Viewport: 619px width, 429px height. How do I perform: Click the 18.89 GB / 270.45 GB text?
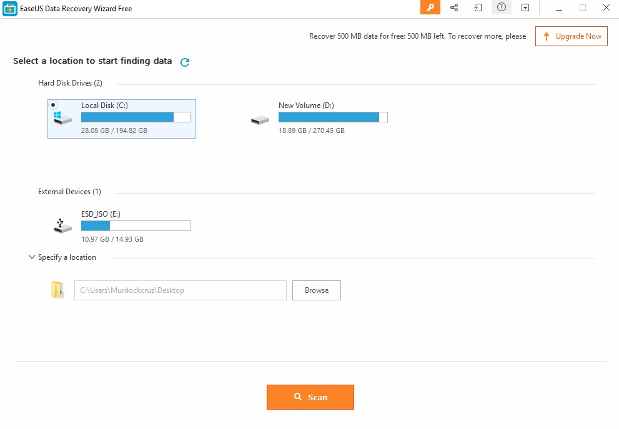pyautogui.click(x=312, y=131)
